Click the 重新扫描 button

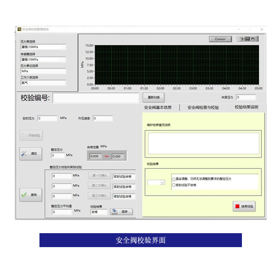[153, 98]
